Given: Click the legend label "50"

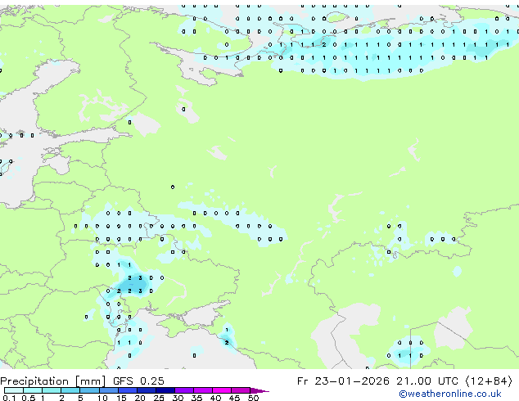Looking at the screenshot, I should (x=253, y=398).
